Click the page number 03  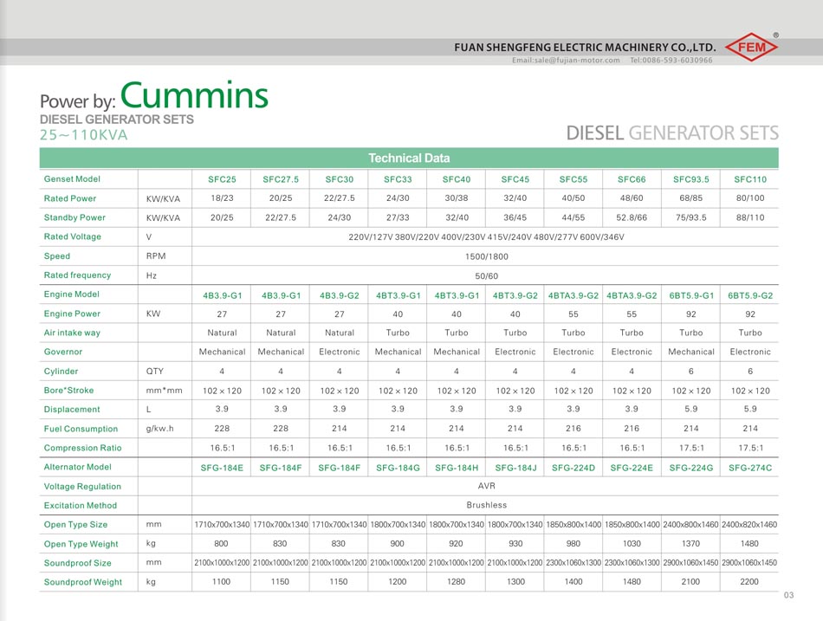pos(789,595)
